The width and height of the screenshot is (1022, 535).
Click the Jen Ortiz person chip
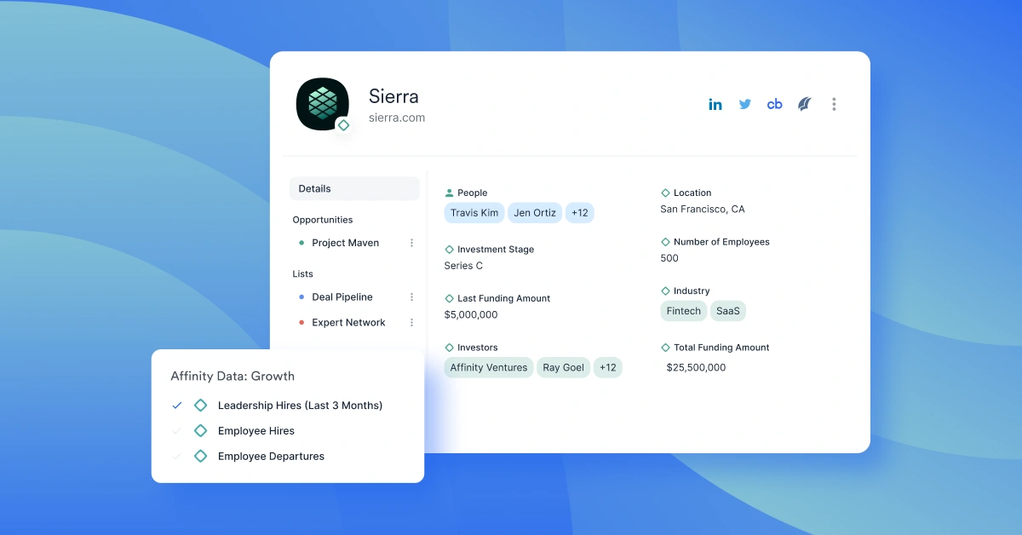click(x=535, y=213)
